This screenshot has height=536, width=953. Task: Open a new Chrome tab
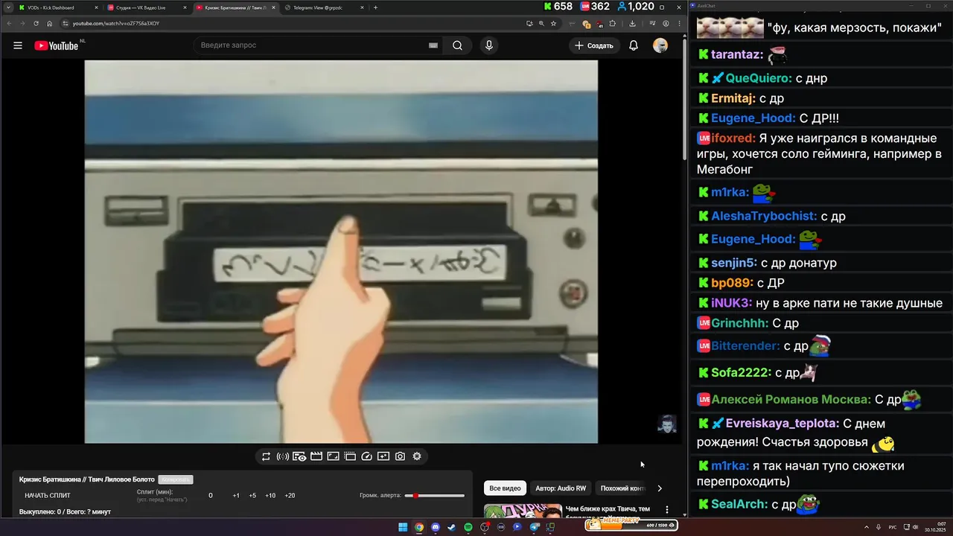pyautogui.click(x=375, y=7)
